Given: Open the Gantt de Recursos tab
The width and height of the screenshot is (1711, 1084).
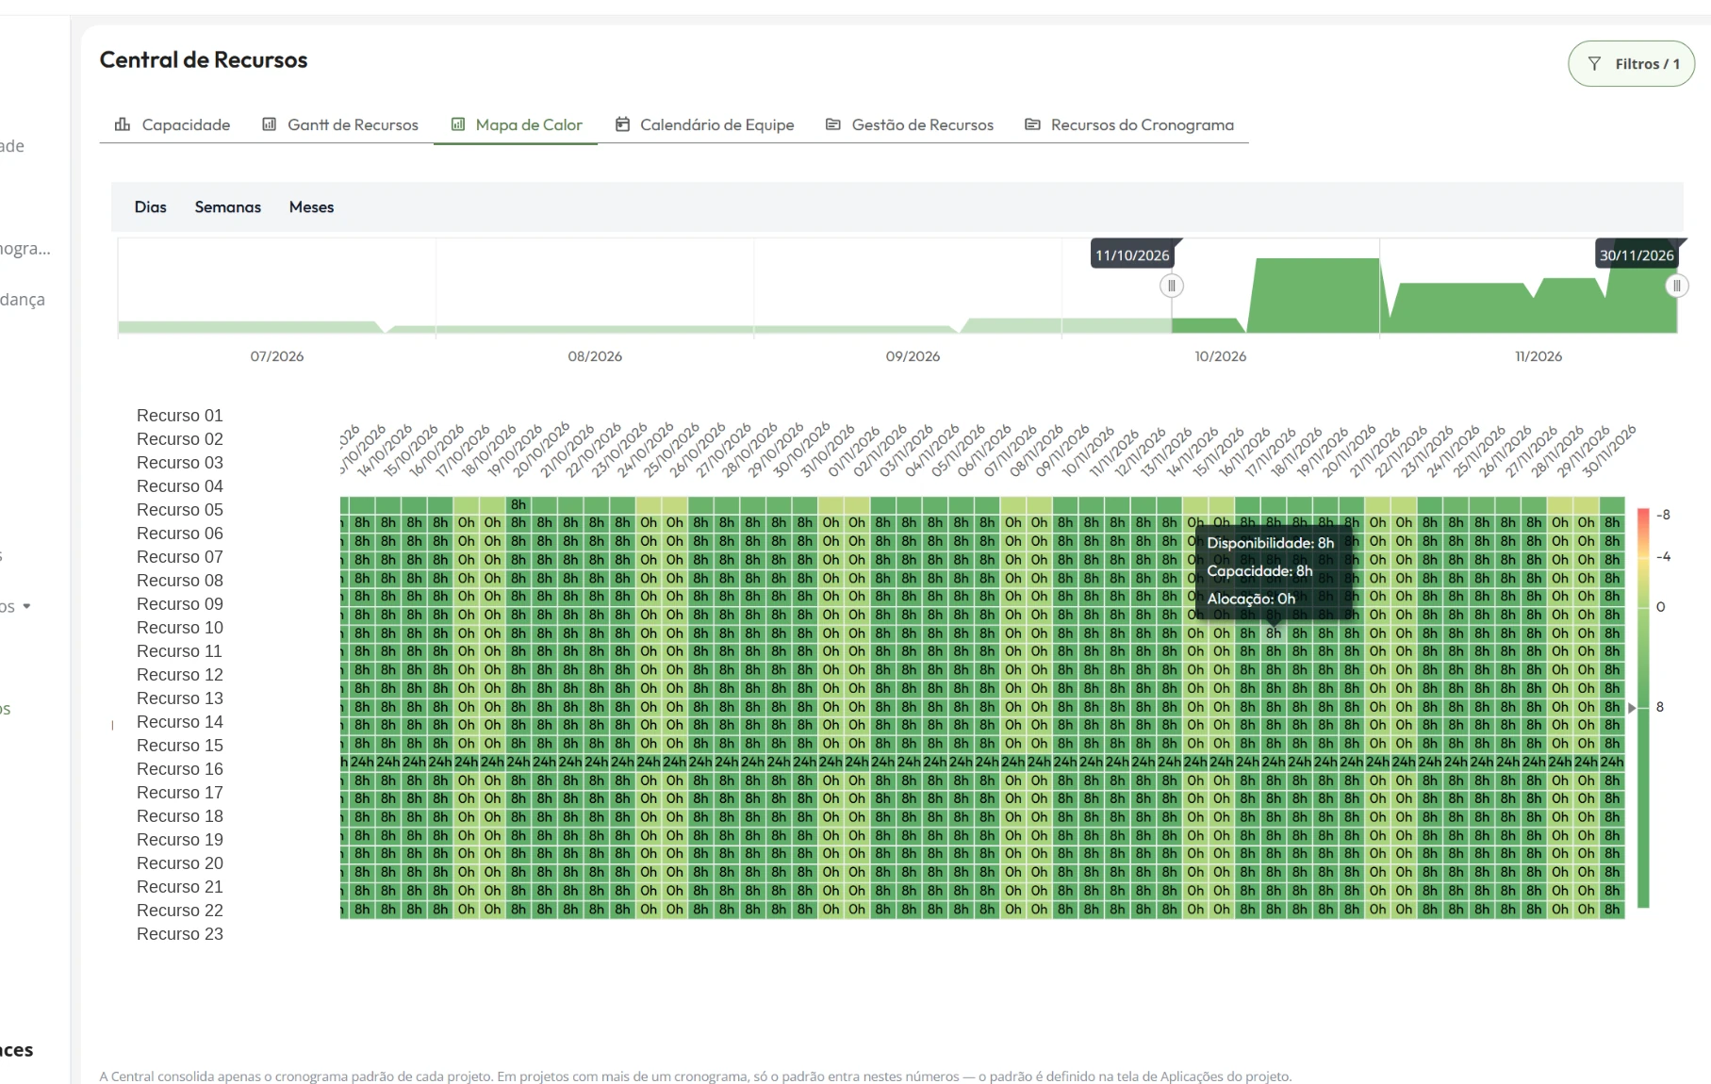Looking at the screenshot, I should coord(340,124).
